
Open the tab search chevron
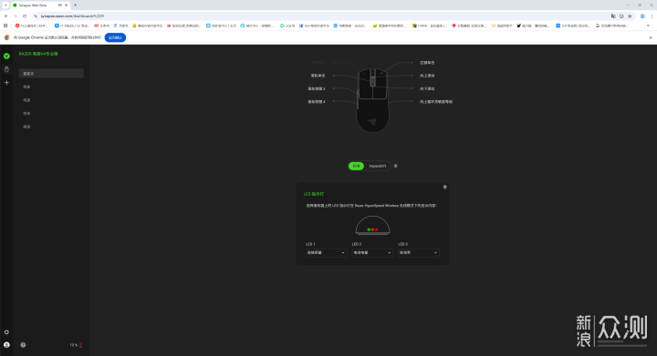(5, 5)
